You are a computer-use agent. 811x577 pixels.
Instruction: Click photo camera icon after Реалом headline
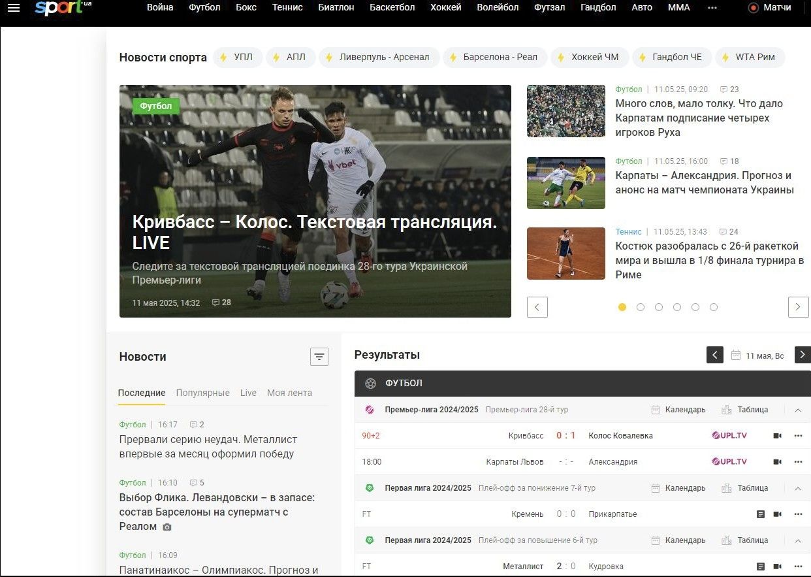coord(167,527)
